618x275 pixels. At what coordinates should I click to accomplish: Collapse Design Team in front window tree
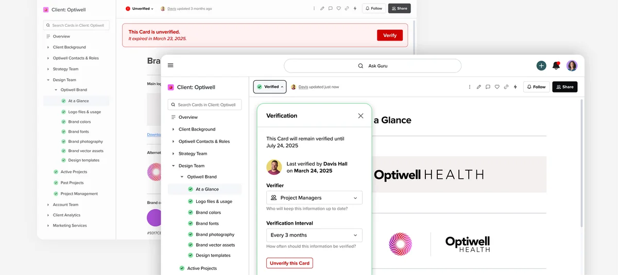[x=173, y=166]
